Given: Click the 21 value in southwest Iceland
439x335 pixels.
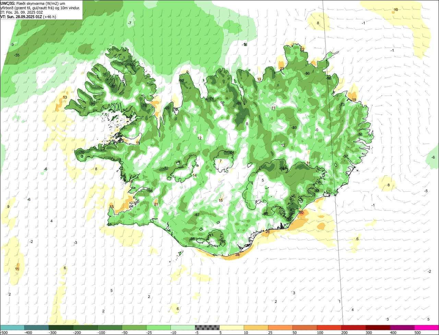Looking at the screenshot, I should (x=156, y=204).
